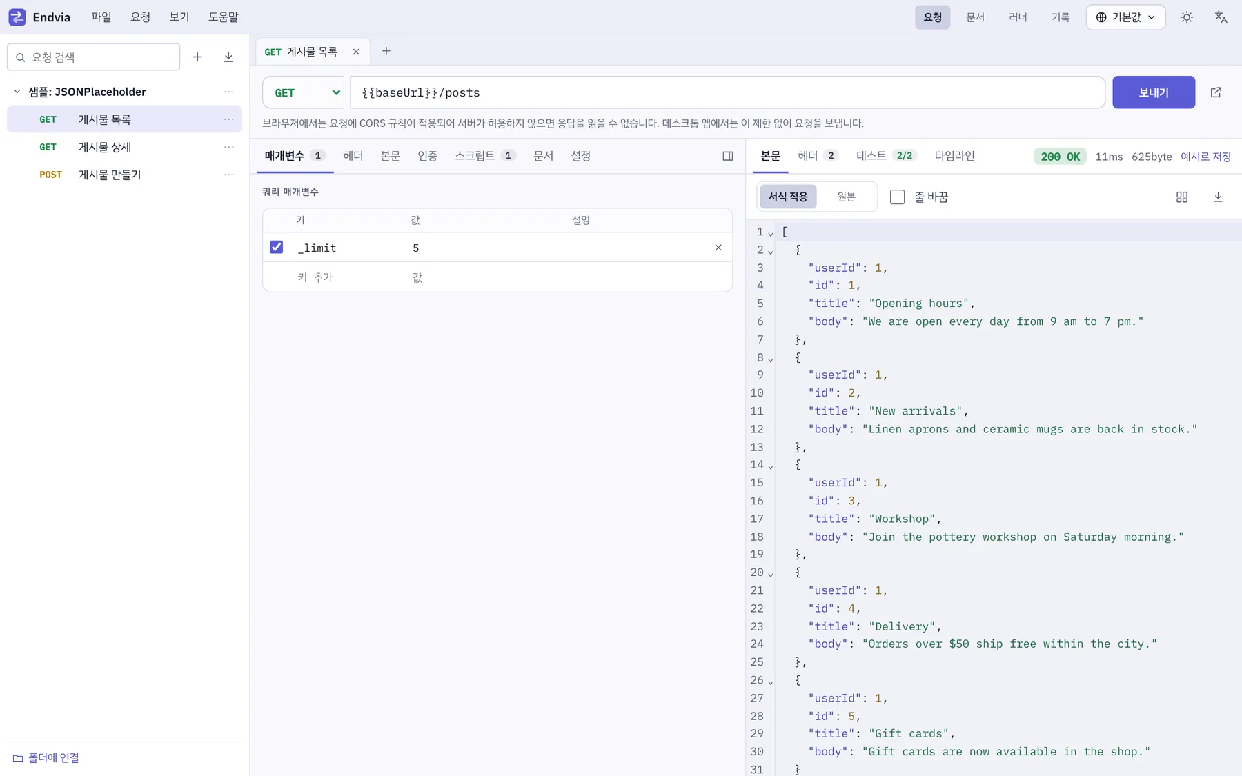Click the new request plus icon in sidebar
Image resolution: width=1242 pixels, height=776 pixels.
pyautogui.click(x=197, y=57)
